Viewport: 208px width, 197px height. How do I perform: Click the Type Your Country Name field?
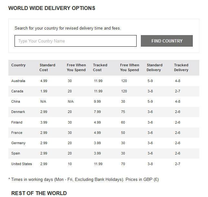click(x=76, y=41)
